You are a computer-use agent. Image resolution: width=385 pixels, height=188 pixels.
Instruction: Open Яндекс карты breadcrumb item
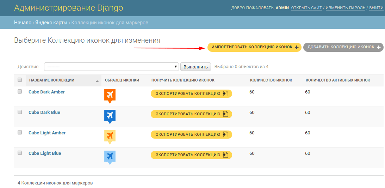(x=51, y=23)
